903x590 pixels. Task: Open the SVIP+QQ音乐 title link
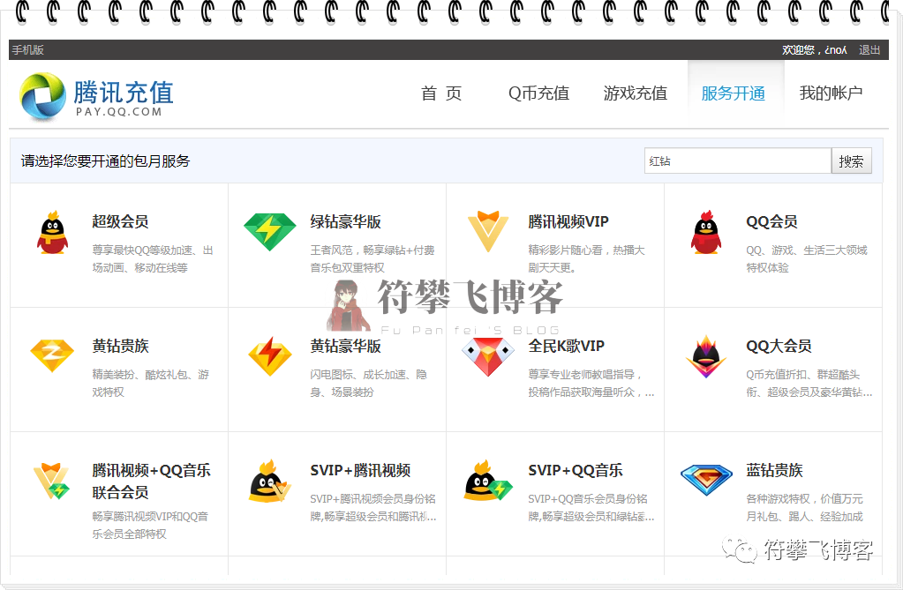click(576, 470)
